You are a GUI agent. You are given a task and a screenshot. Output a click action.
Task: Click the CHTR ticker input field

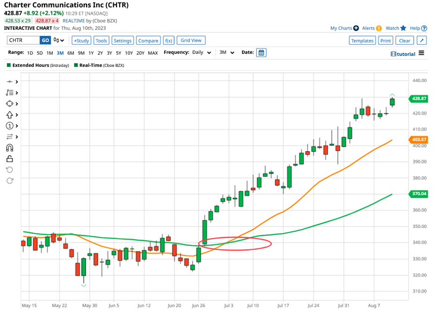22,40
